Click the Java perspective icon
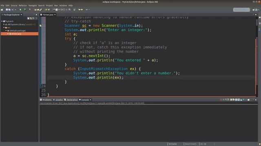This screenshot has height=146, width=261. (256, 10)
